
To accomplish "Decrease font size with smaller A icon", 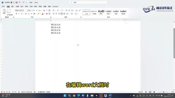I will (37, 10).
